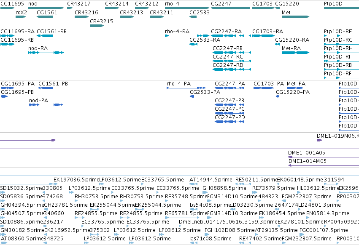The width and height of the screenshot is (359, 245).
Task: Click the CG15220 gene arrow
Action: (x=277, y=8)
